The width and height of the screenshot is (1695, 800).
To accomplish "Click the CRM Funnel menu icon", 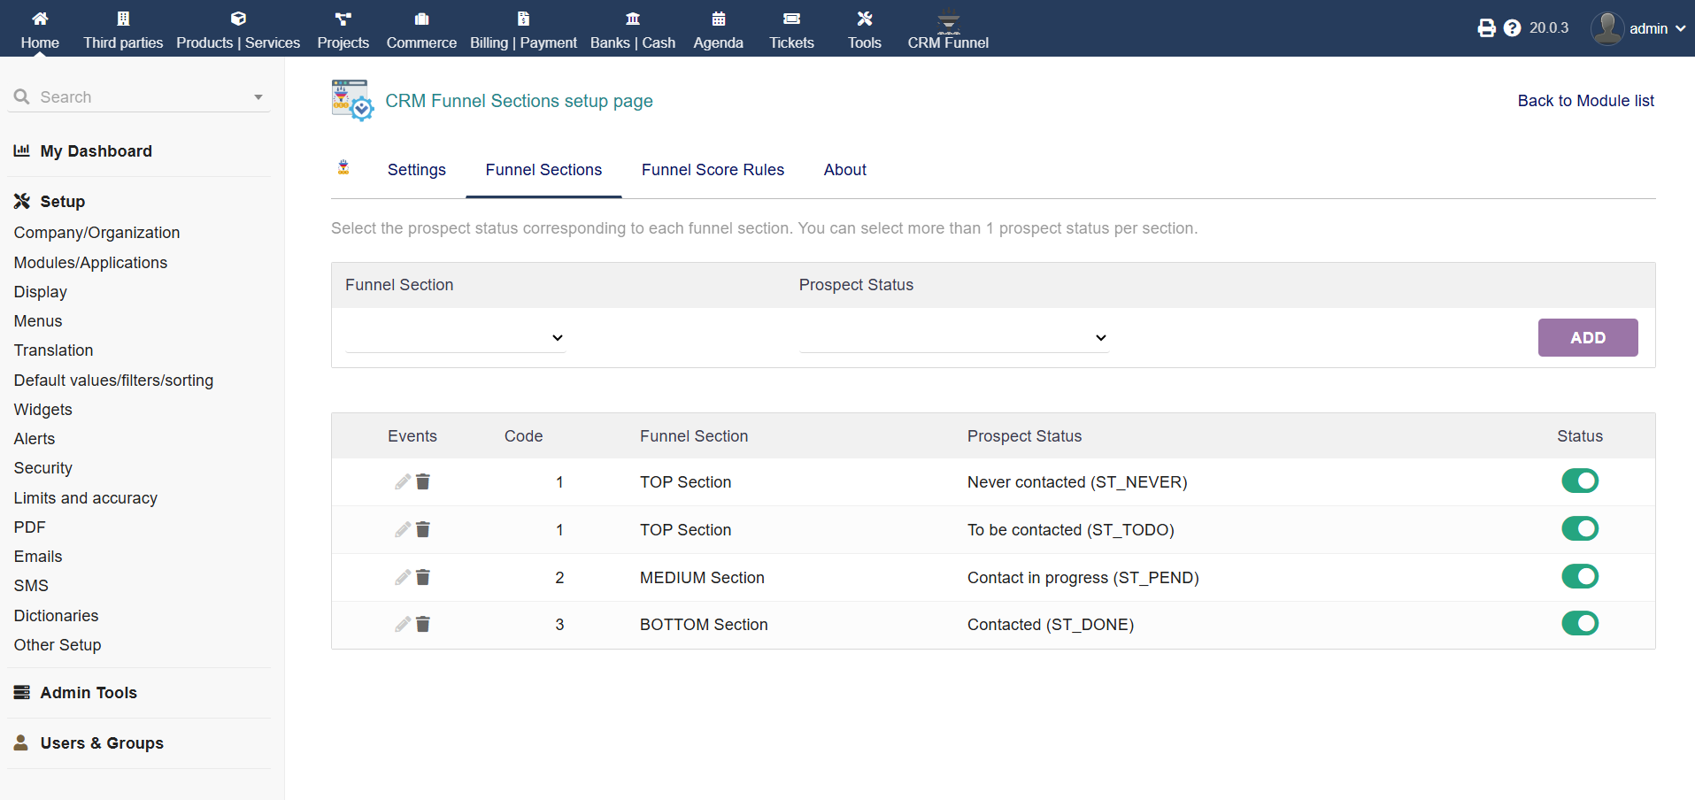I will (948, 19).
